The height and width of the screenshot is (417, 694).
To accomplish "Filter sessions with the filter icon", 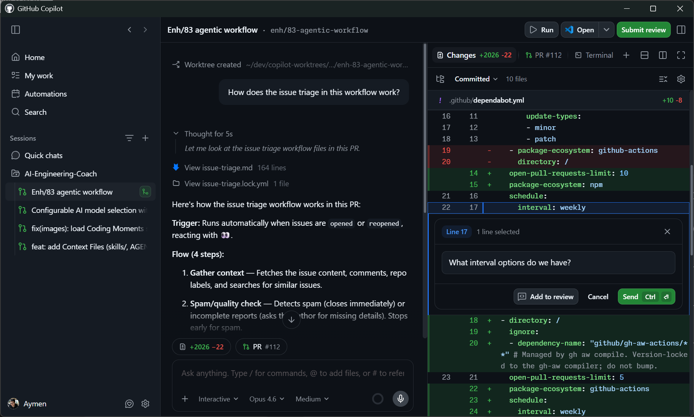I will [129, 138].
